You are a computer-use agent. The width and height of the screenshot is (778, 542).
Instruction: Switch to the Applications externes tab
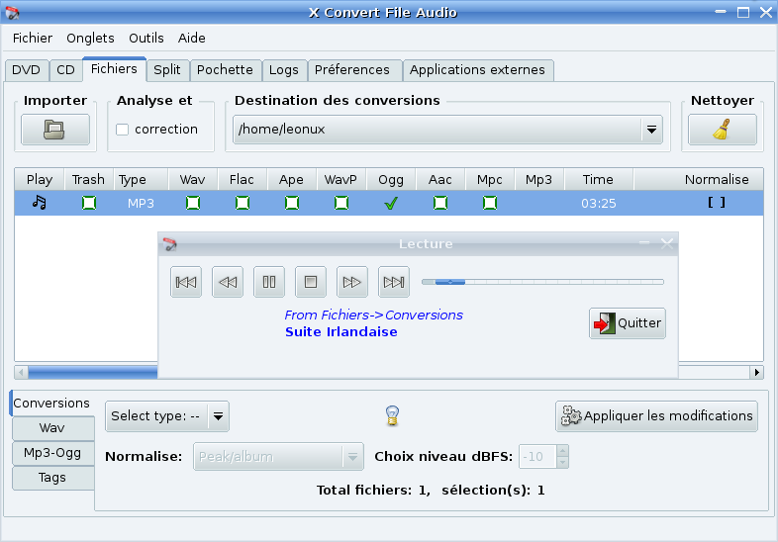pyautogui.click(x=477, y=70)
